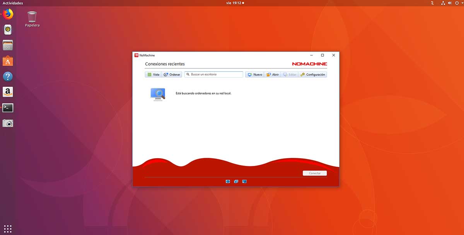Launch Firefox from the dock
This screenshot has width=464, height=235.
[x=8, y=14]
